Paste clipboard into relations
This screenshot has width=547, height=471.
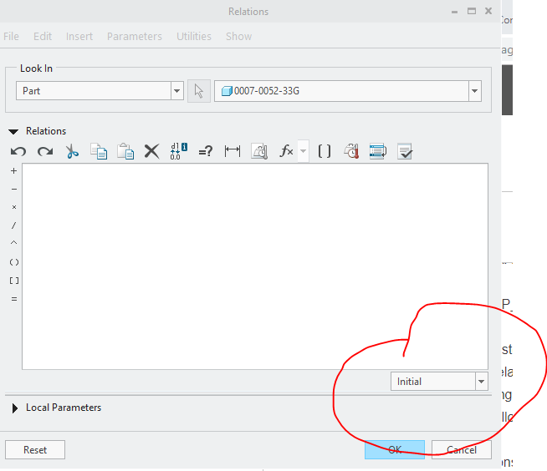pyautogui.click(x=125, y=151)
